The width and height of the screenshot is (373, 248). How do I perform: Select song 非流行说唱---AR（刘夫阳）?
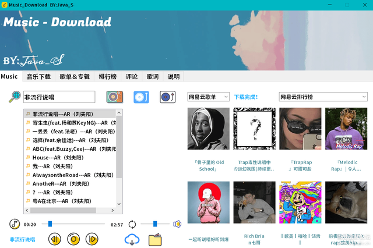70,114
